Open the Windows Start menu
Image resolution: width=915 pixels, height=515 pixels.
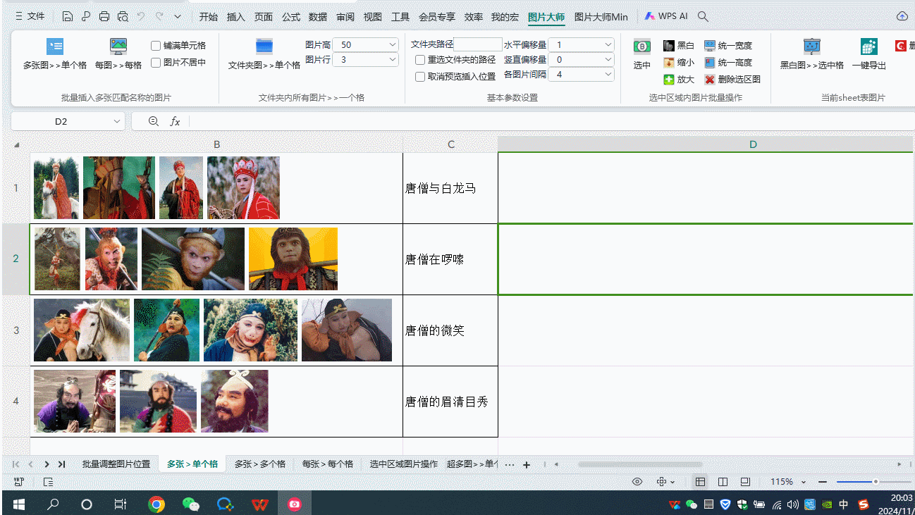(19, 504)
